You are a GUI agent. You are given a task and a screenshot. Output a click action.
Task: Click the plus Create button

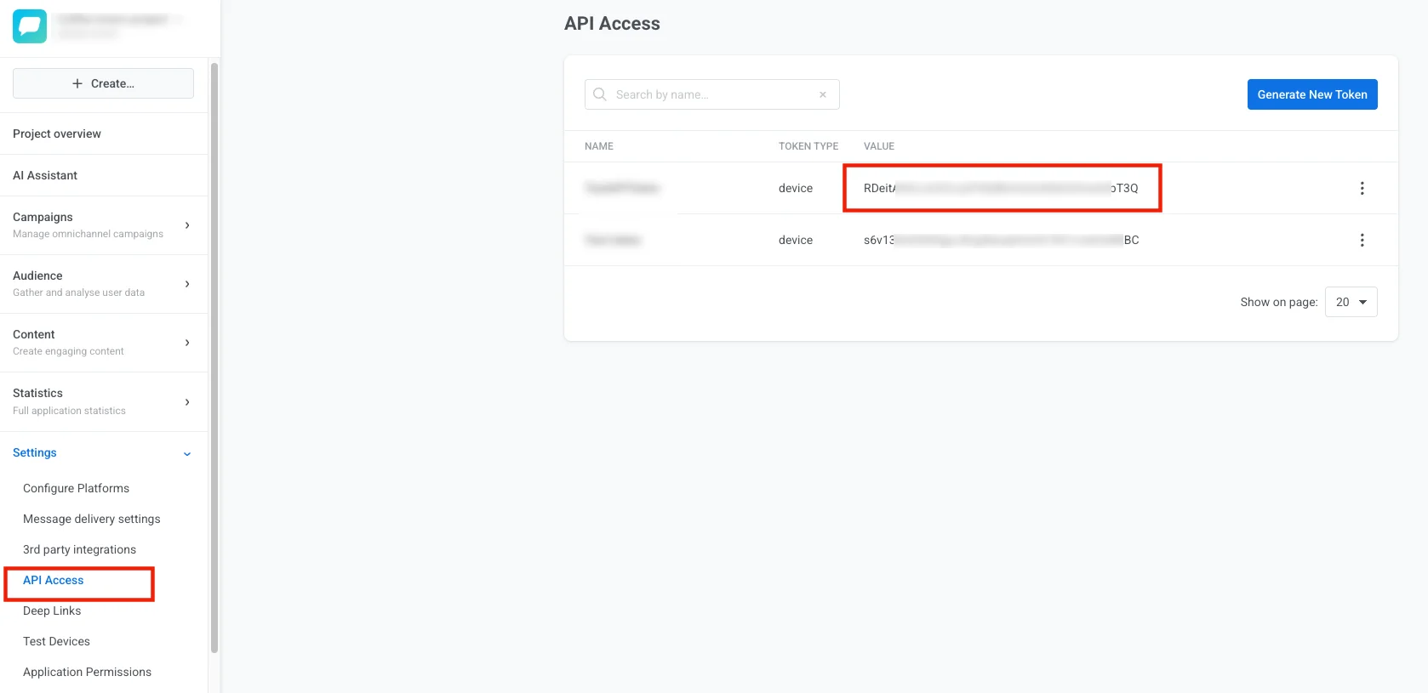point(103,83)
